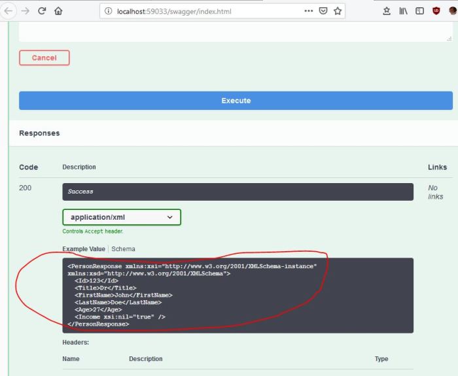Viewport: 458px width, 376px height.
Task: Switch to the Schema tab
Action: point(123,249)
